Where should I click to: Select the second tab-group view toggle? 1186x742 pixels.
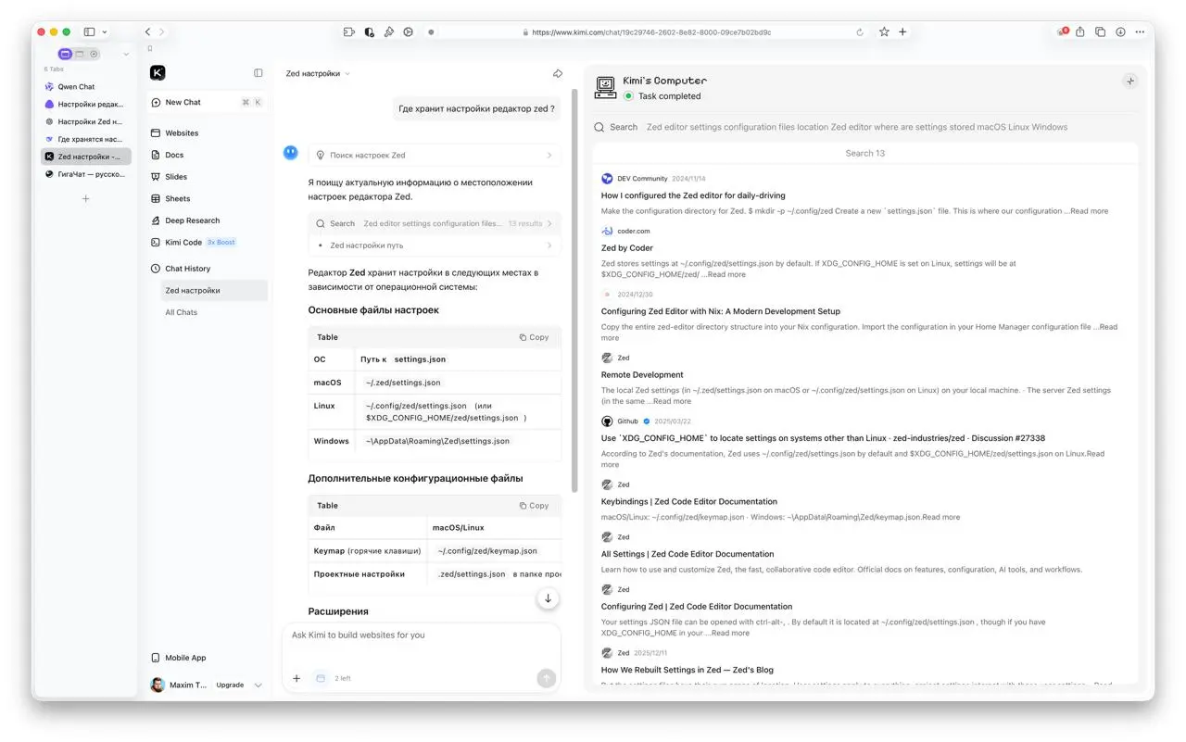(x=80, y=54)
